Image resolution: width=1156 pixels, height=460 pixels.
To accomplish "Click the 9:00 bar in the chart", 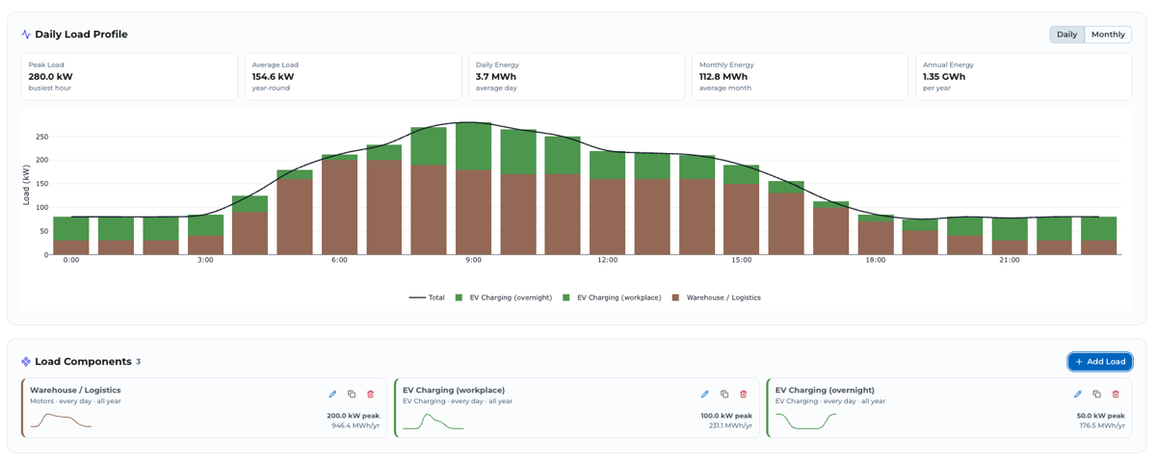I will [x=473, y=189].
